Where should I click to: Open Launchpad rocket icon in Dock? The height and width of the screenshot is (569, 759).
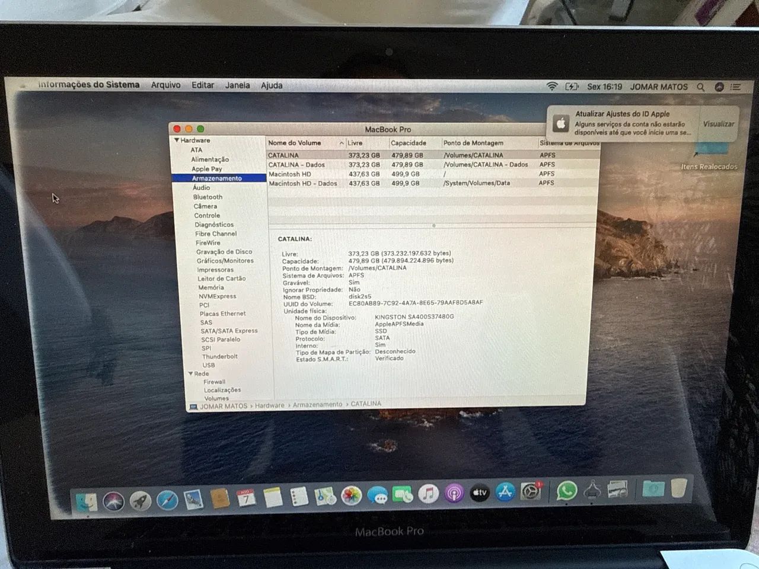coord(141,501)
